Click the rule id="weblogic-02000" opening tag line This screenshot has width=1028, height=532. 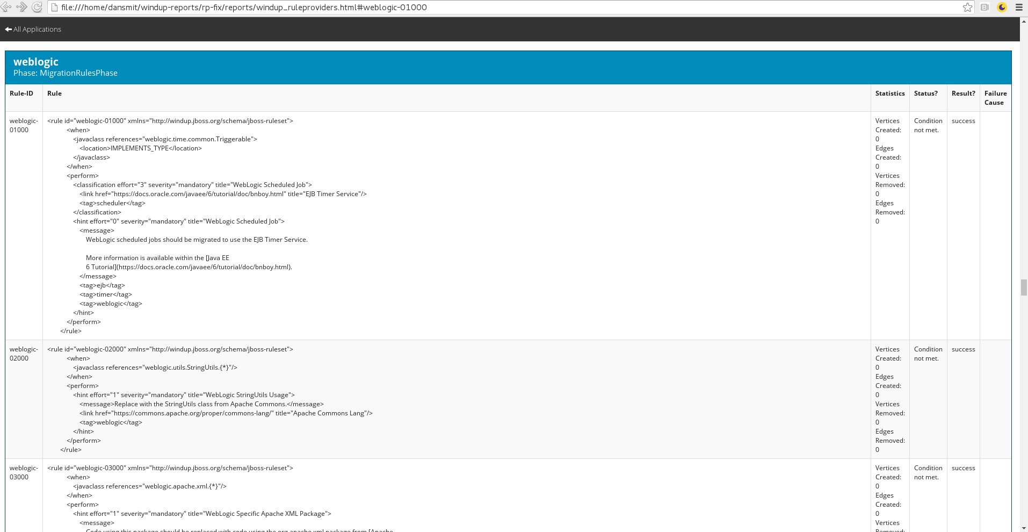pos(170,349)
